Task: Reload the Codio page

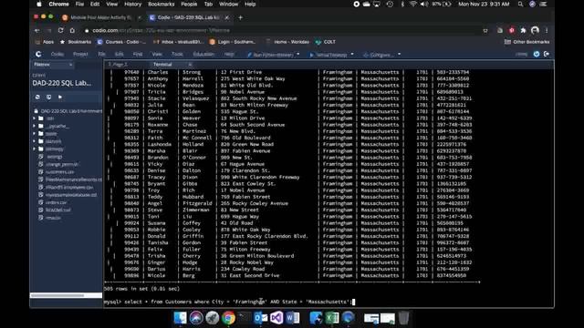Action: click(61, 30)
